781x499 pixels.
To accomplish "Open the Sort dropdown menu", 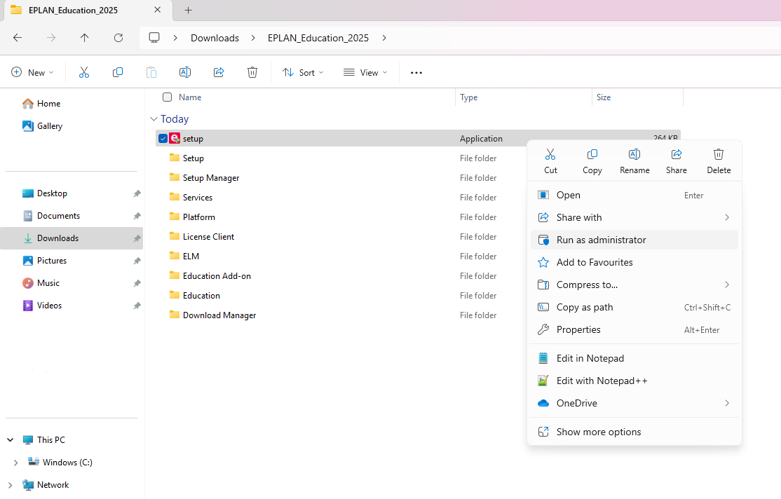I will pyautogui.click(x=302, y=72).
